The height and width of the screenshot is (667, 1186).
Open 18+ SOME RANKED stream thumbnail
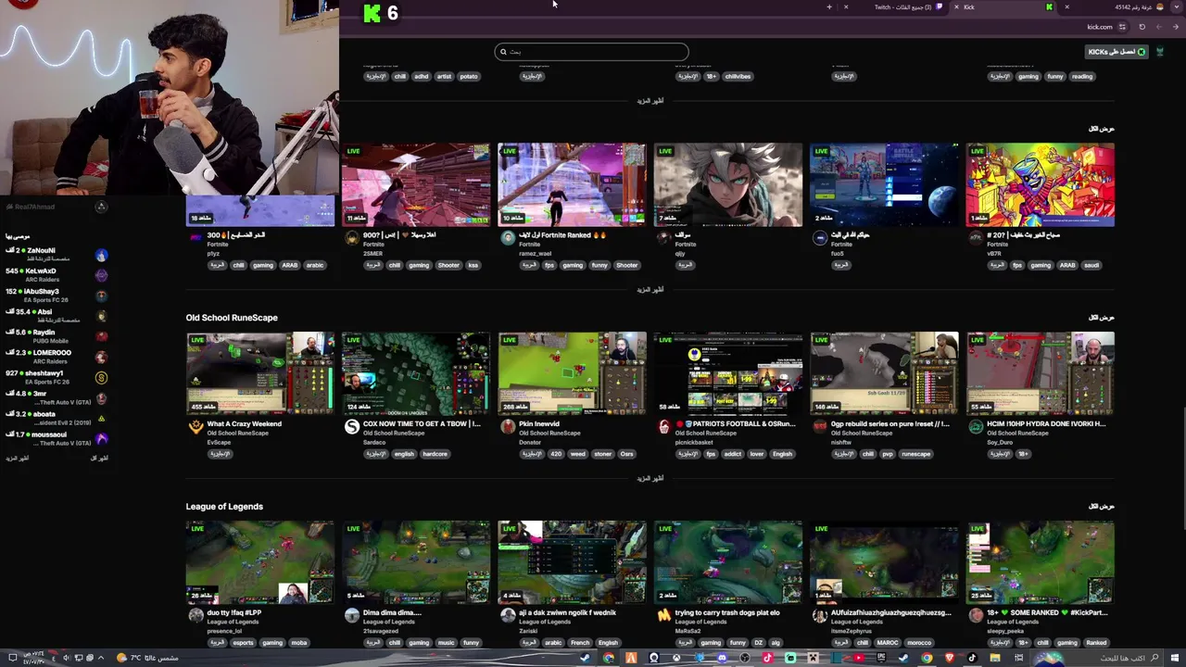pos(1041,563)
